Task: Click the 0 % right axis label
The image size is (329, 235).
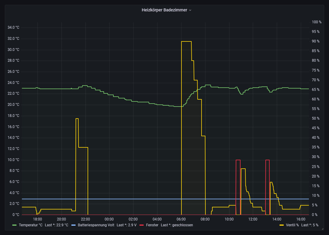Action: [315, 215]
